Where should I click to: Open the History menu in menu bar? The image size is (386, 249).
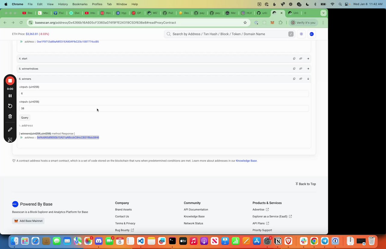point(63,4)
